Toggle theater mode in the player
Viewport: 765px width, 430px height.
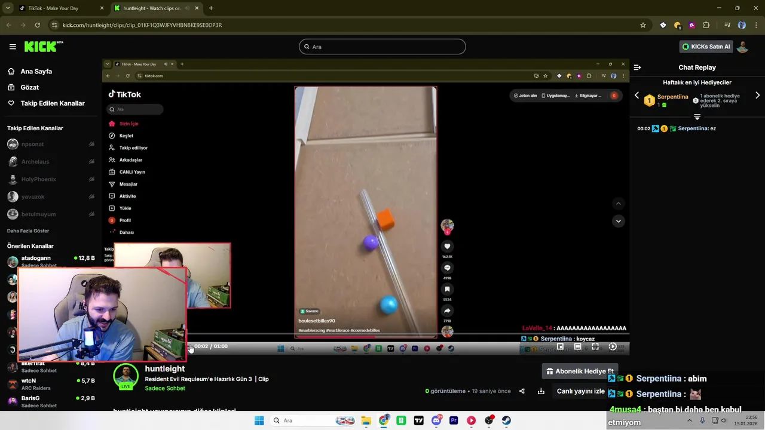[577, 346]
